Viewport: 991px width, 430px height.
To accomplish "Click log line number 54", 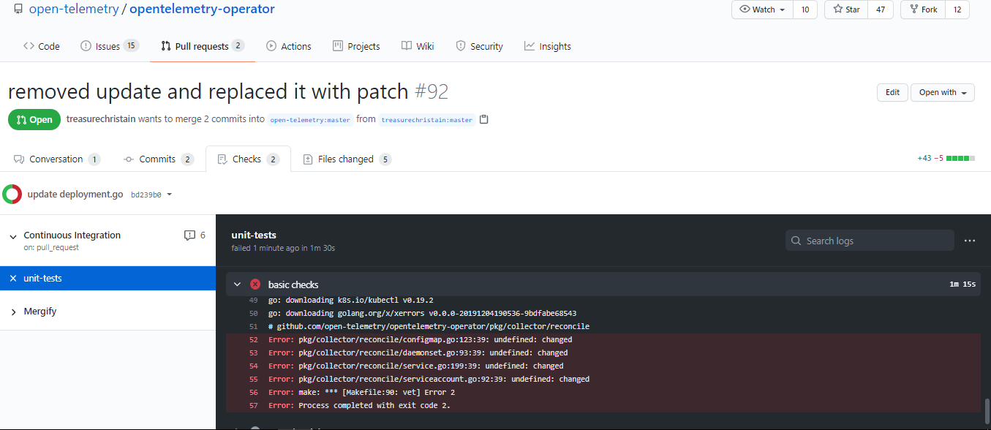I will [253, 366].
